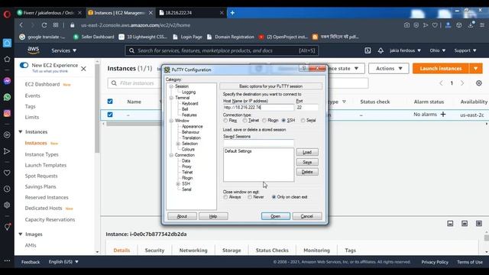Viewport: 489px width, 275px height.
Task: Switch to the 18.216.222.74 browser tab
Action: (x=191, y=13)
